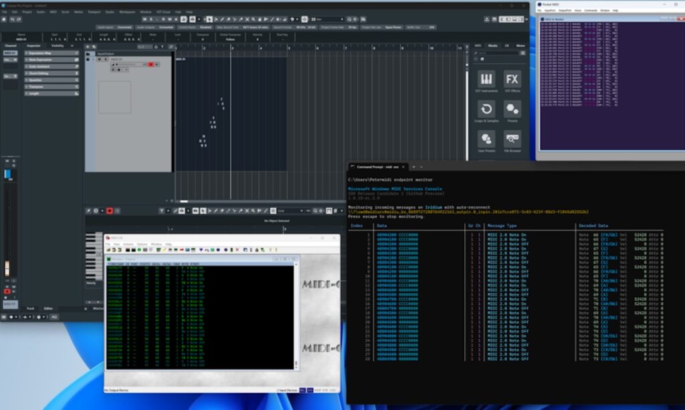Browse Loops & Samples in the Media rack
Image resolution: width=685 pixels, height=410 pixels.
click(485, 110)
